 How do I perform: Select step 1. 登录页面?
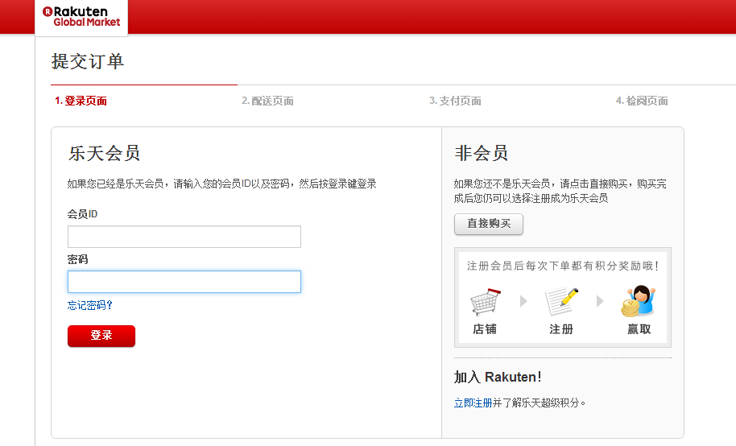[x=81, y=101]
